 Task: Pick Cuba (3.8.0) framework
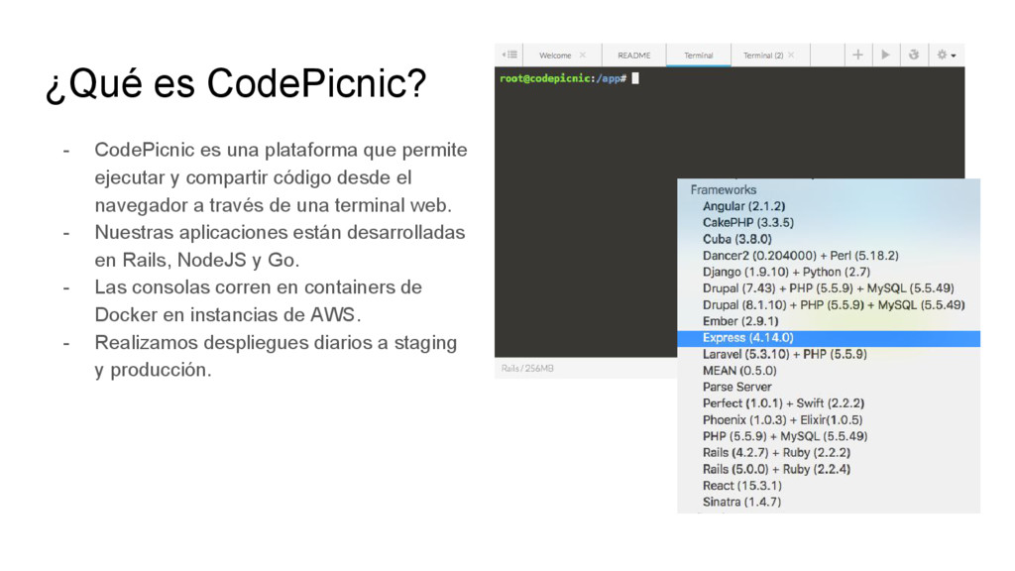(x=737, y=239)
